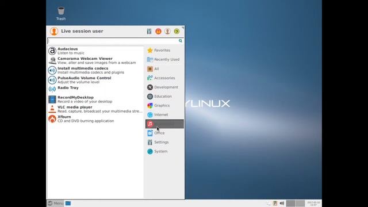Click the taskbar clock
Viewport: 368px width, 207px height.
click(x=313, y=203)
